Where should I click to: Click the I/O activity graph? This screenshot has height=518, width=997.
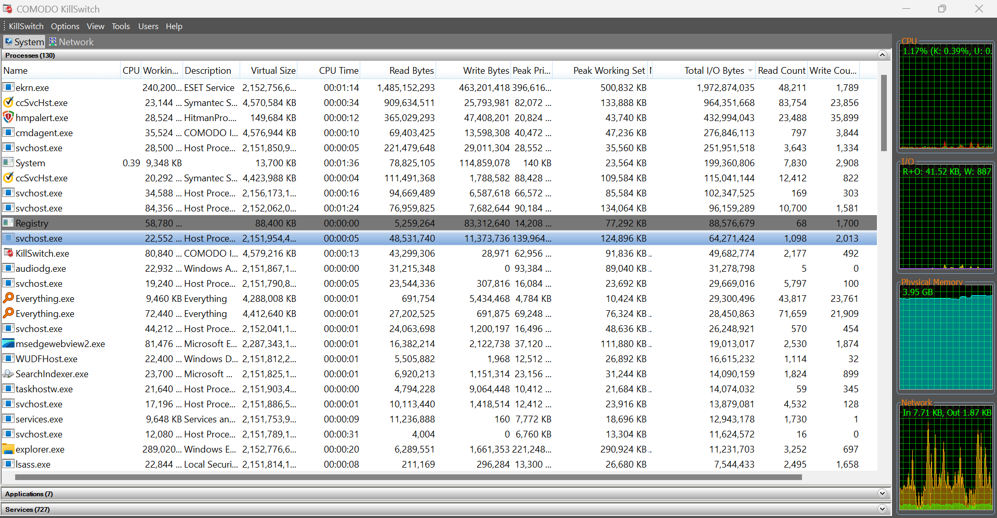click(946, 217)
